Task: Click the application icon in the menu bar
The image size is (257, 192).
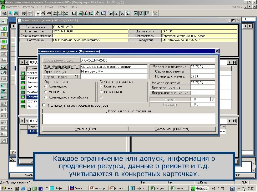Action: pyautogui.click(x=3, y=7)
